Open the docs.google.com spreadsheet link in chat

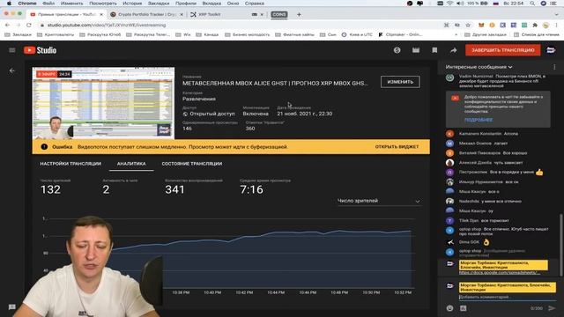(x=500, y=272)
